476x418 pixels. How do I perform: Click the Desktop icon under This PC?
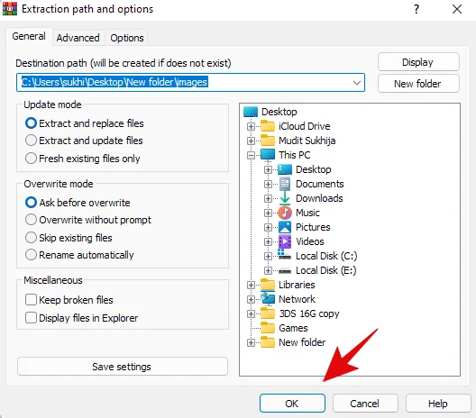click(x=285, y=169)
